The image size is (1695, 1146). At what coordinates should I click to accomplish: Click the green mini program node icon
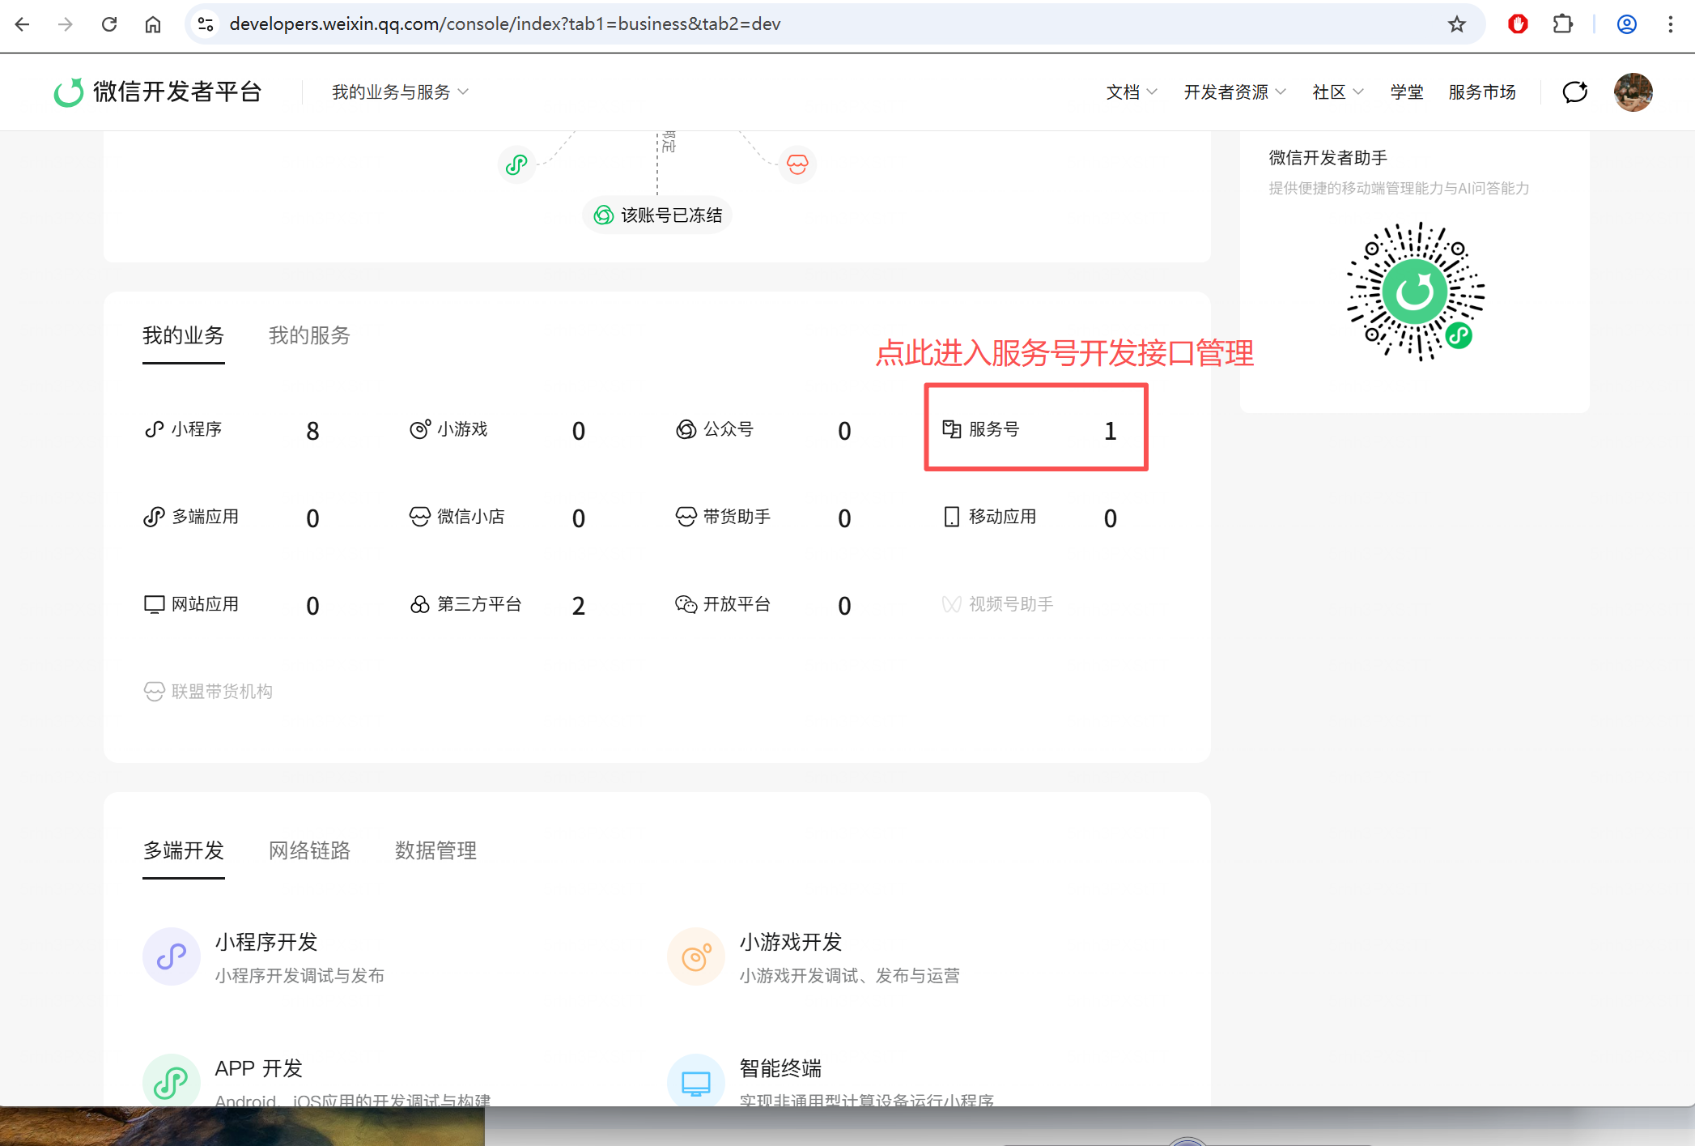[x=516, y=164]
